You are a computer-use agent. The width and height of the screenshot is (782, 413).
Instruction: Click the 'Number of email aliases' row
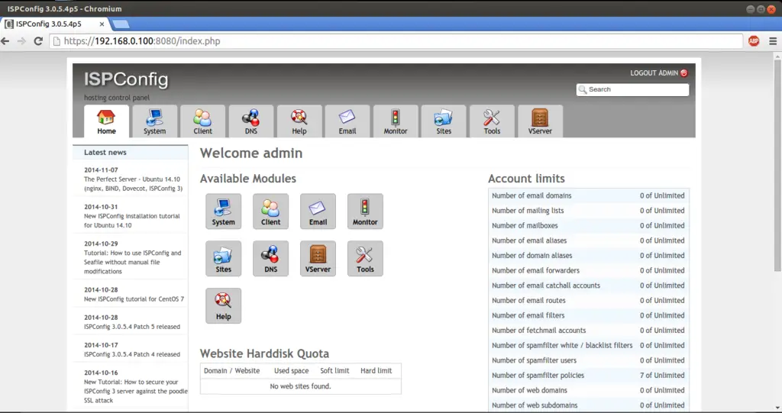click(x=589, y=240)
